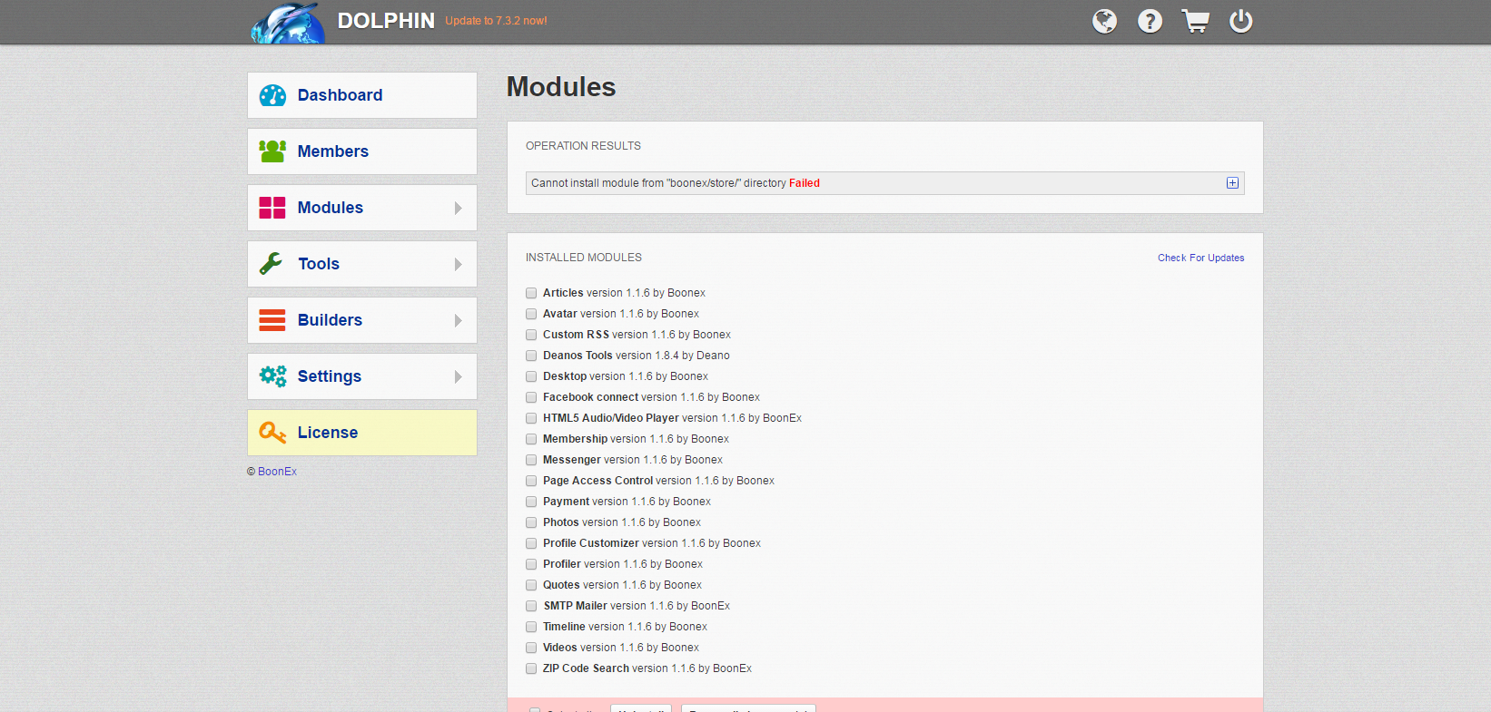
Task: Tick the SMTP Mailer module checkbox
Action: (531, 606)
